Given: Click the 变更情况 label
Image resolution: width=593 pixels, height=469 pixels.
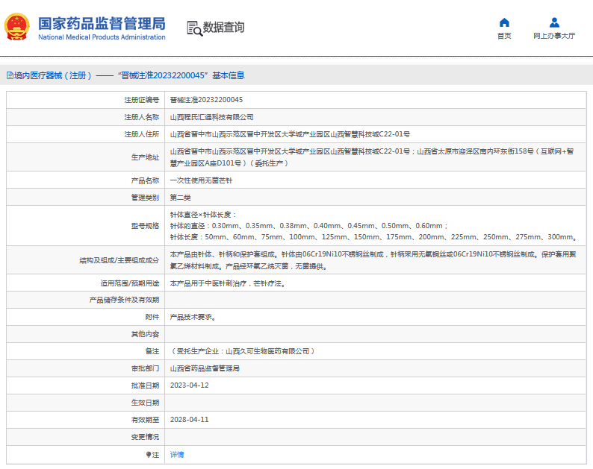Looking at the screenshot, I should point(145,437).
